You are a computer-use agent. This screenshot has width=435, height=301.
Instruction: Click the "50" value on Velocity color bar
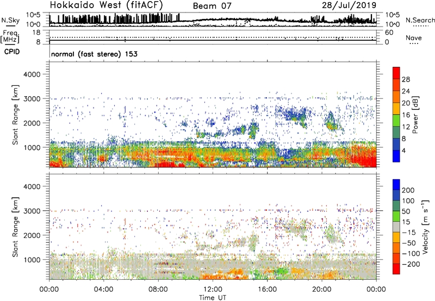click(x=406, y=211)
